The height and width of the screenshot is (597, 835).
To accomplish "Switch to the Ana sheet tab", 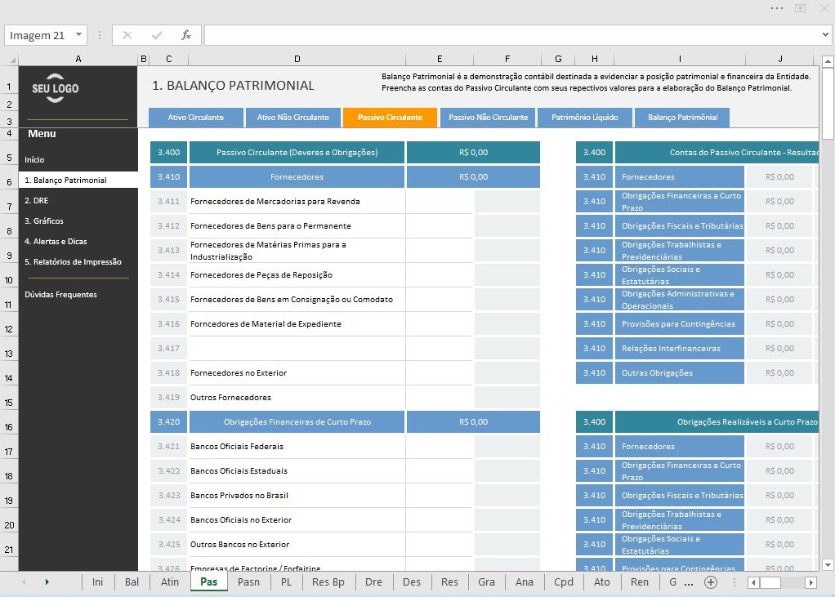I will tap(524, 582).
